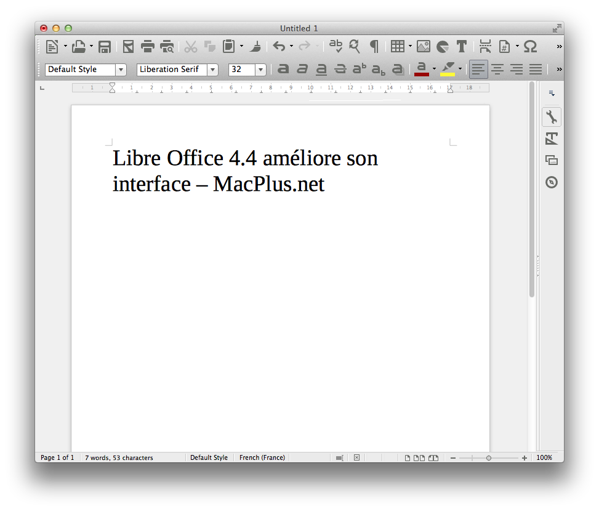The image size is (599, 511).
Task: Toggle shadow text effect
Action: point(398,69)
